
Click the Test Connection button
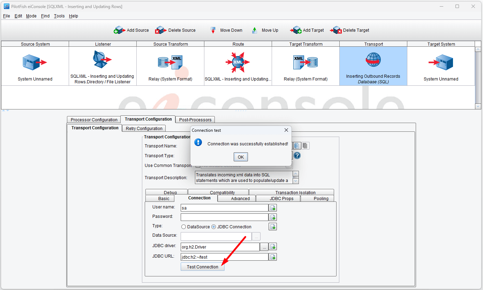pyautogui.click(x=203, y=267)
